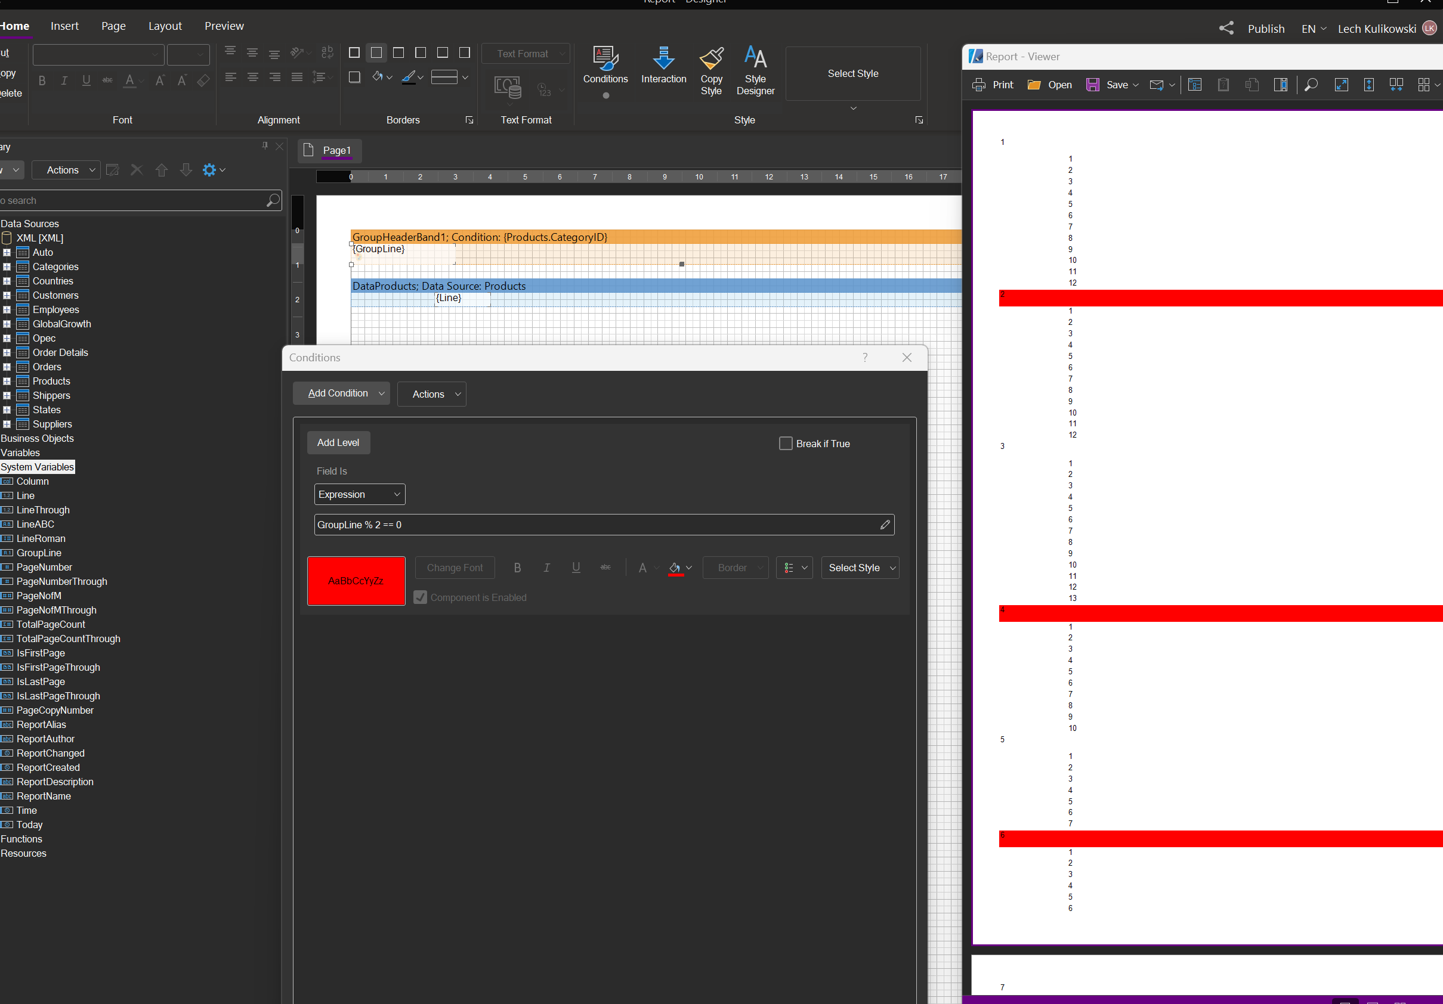This screenshot has width=1443, height=1004.
Task: Open the Select Style dropdown in dialog
Action: tap(862, 568)
